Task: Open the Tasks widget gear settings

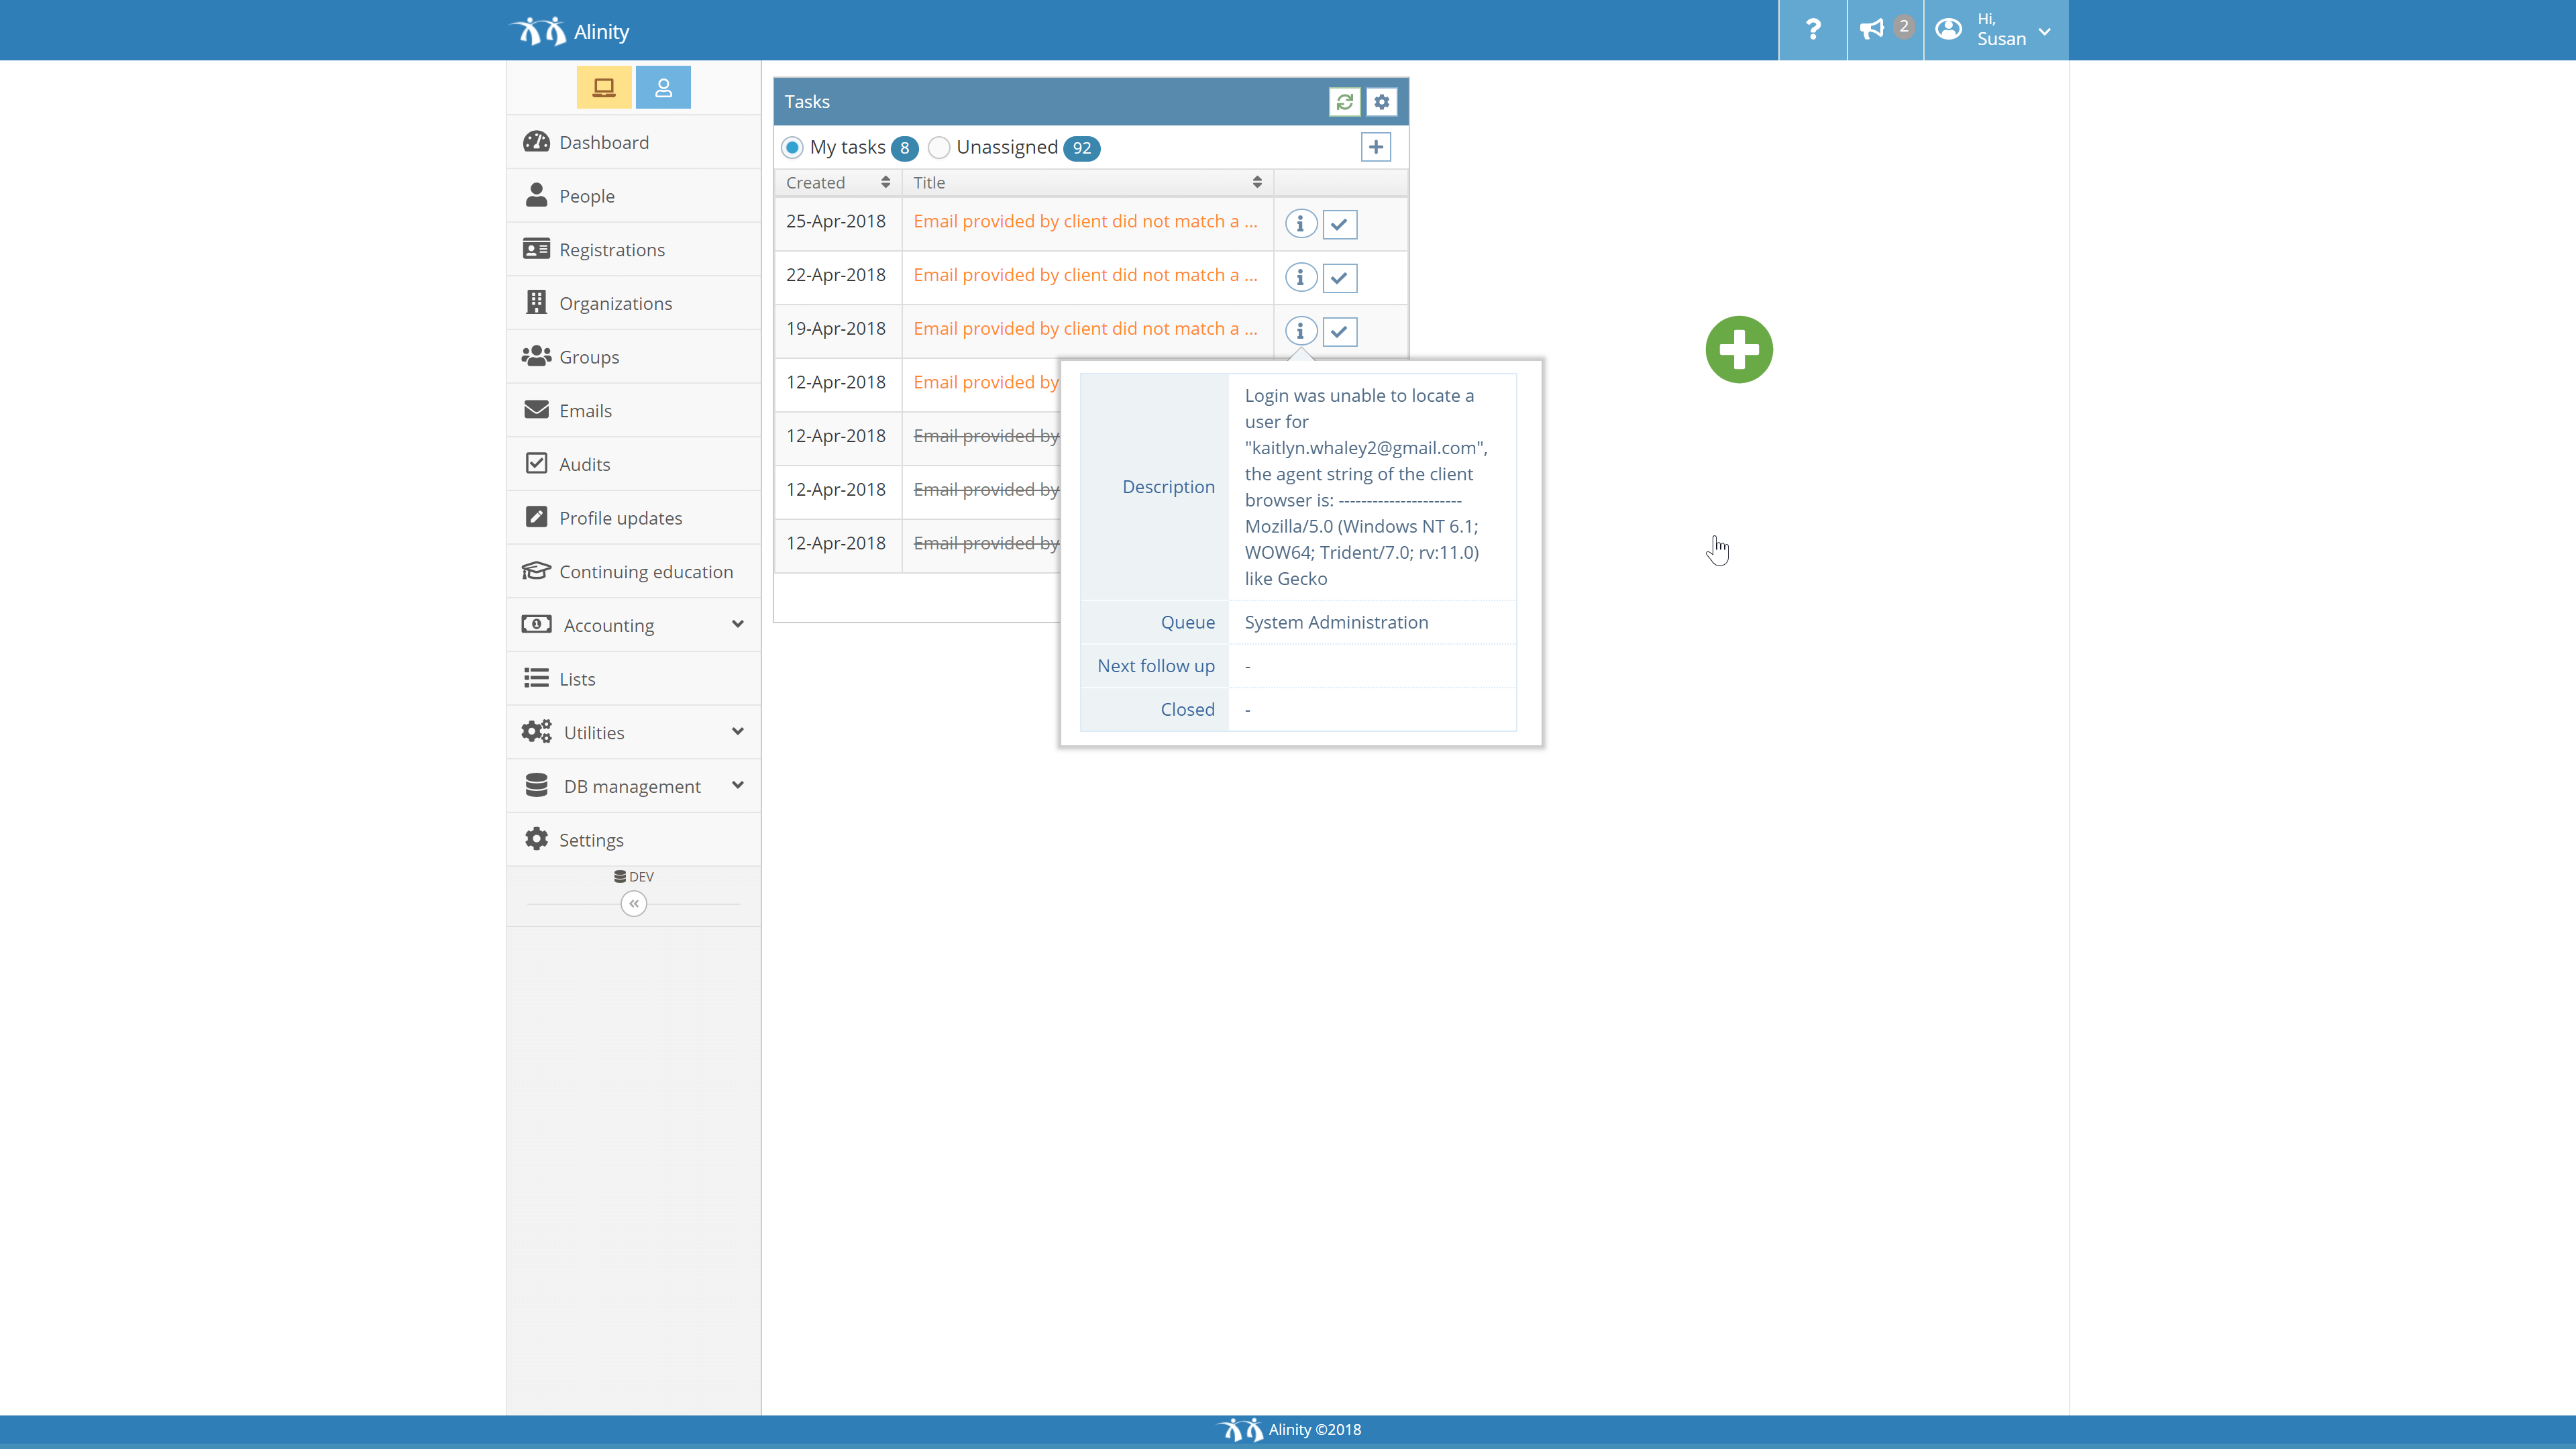Action: 1382,102
